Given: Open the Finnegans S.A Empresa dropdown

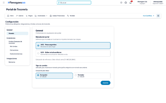Looking at the screenshot, I should [142, 3].
